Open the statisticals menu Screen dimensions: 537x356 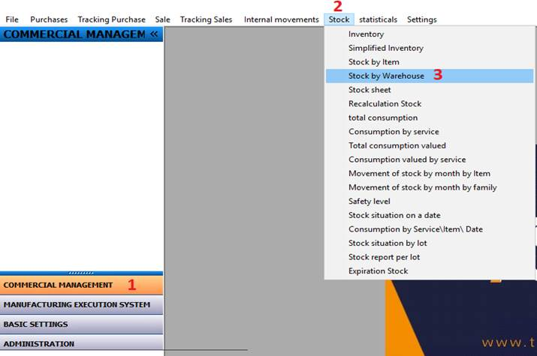[378, 19]
